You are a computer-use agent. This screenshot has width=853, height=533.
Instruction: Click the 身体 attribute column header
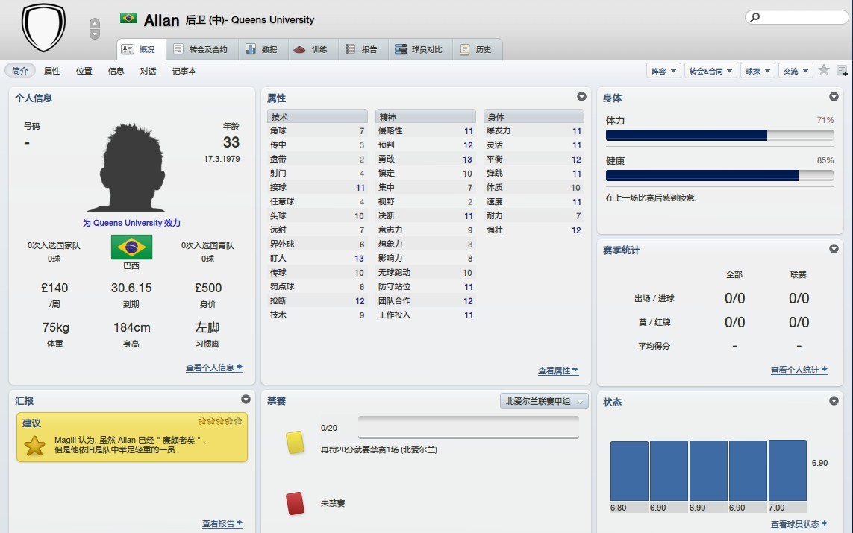534,117
